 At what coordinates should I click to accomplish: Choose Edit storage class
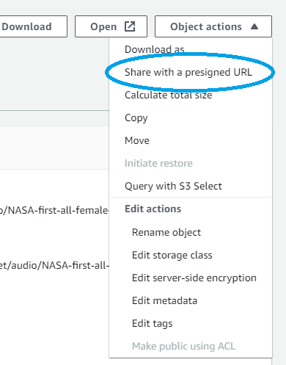click(172, 255)
